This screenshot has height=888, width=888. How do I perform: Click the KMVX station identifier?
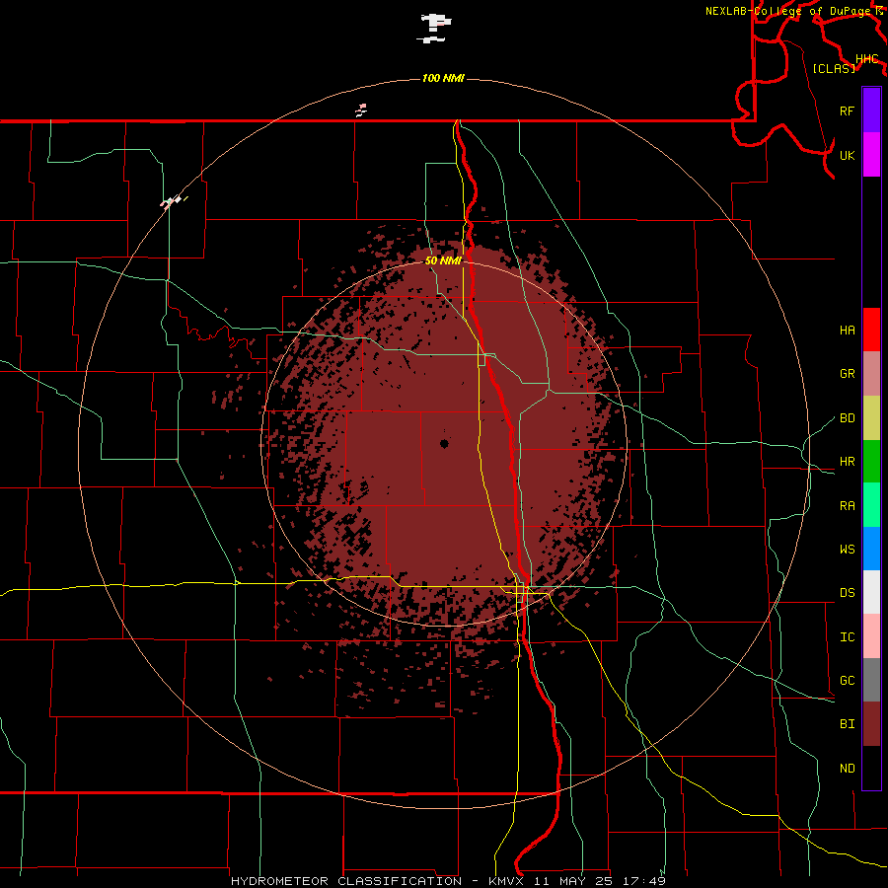507,881
